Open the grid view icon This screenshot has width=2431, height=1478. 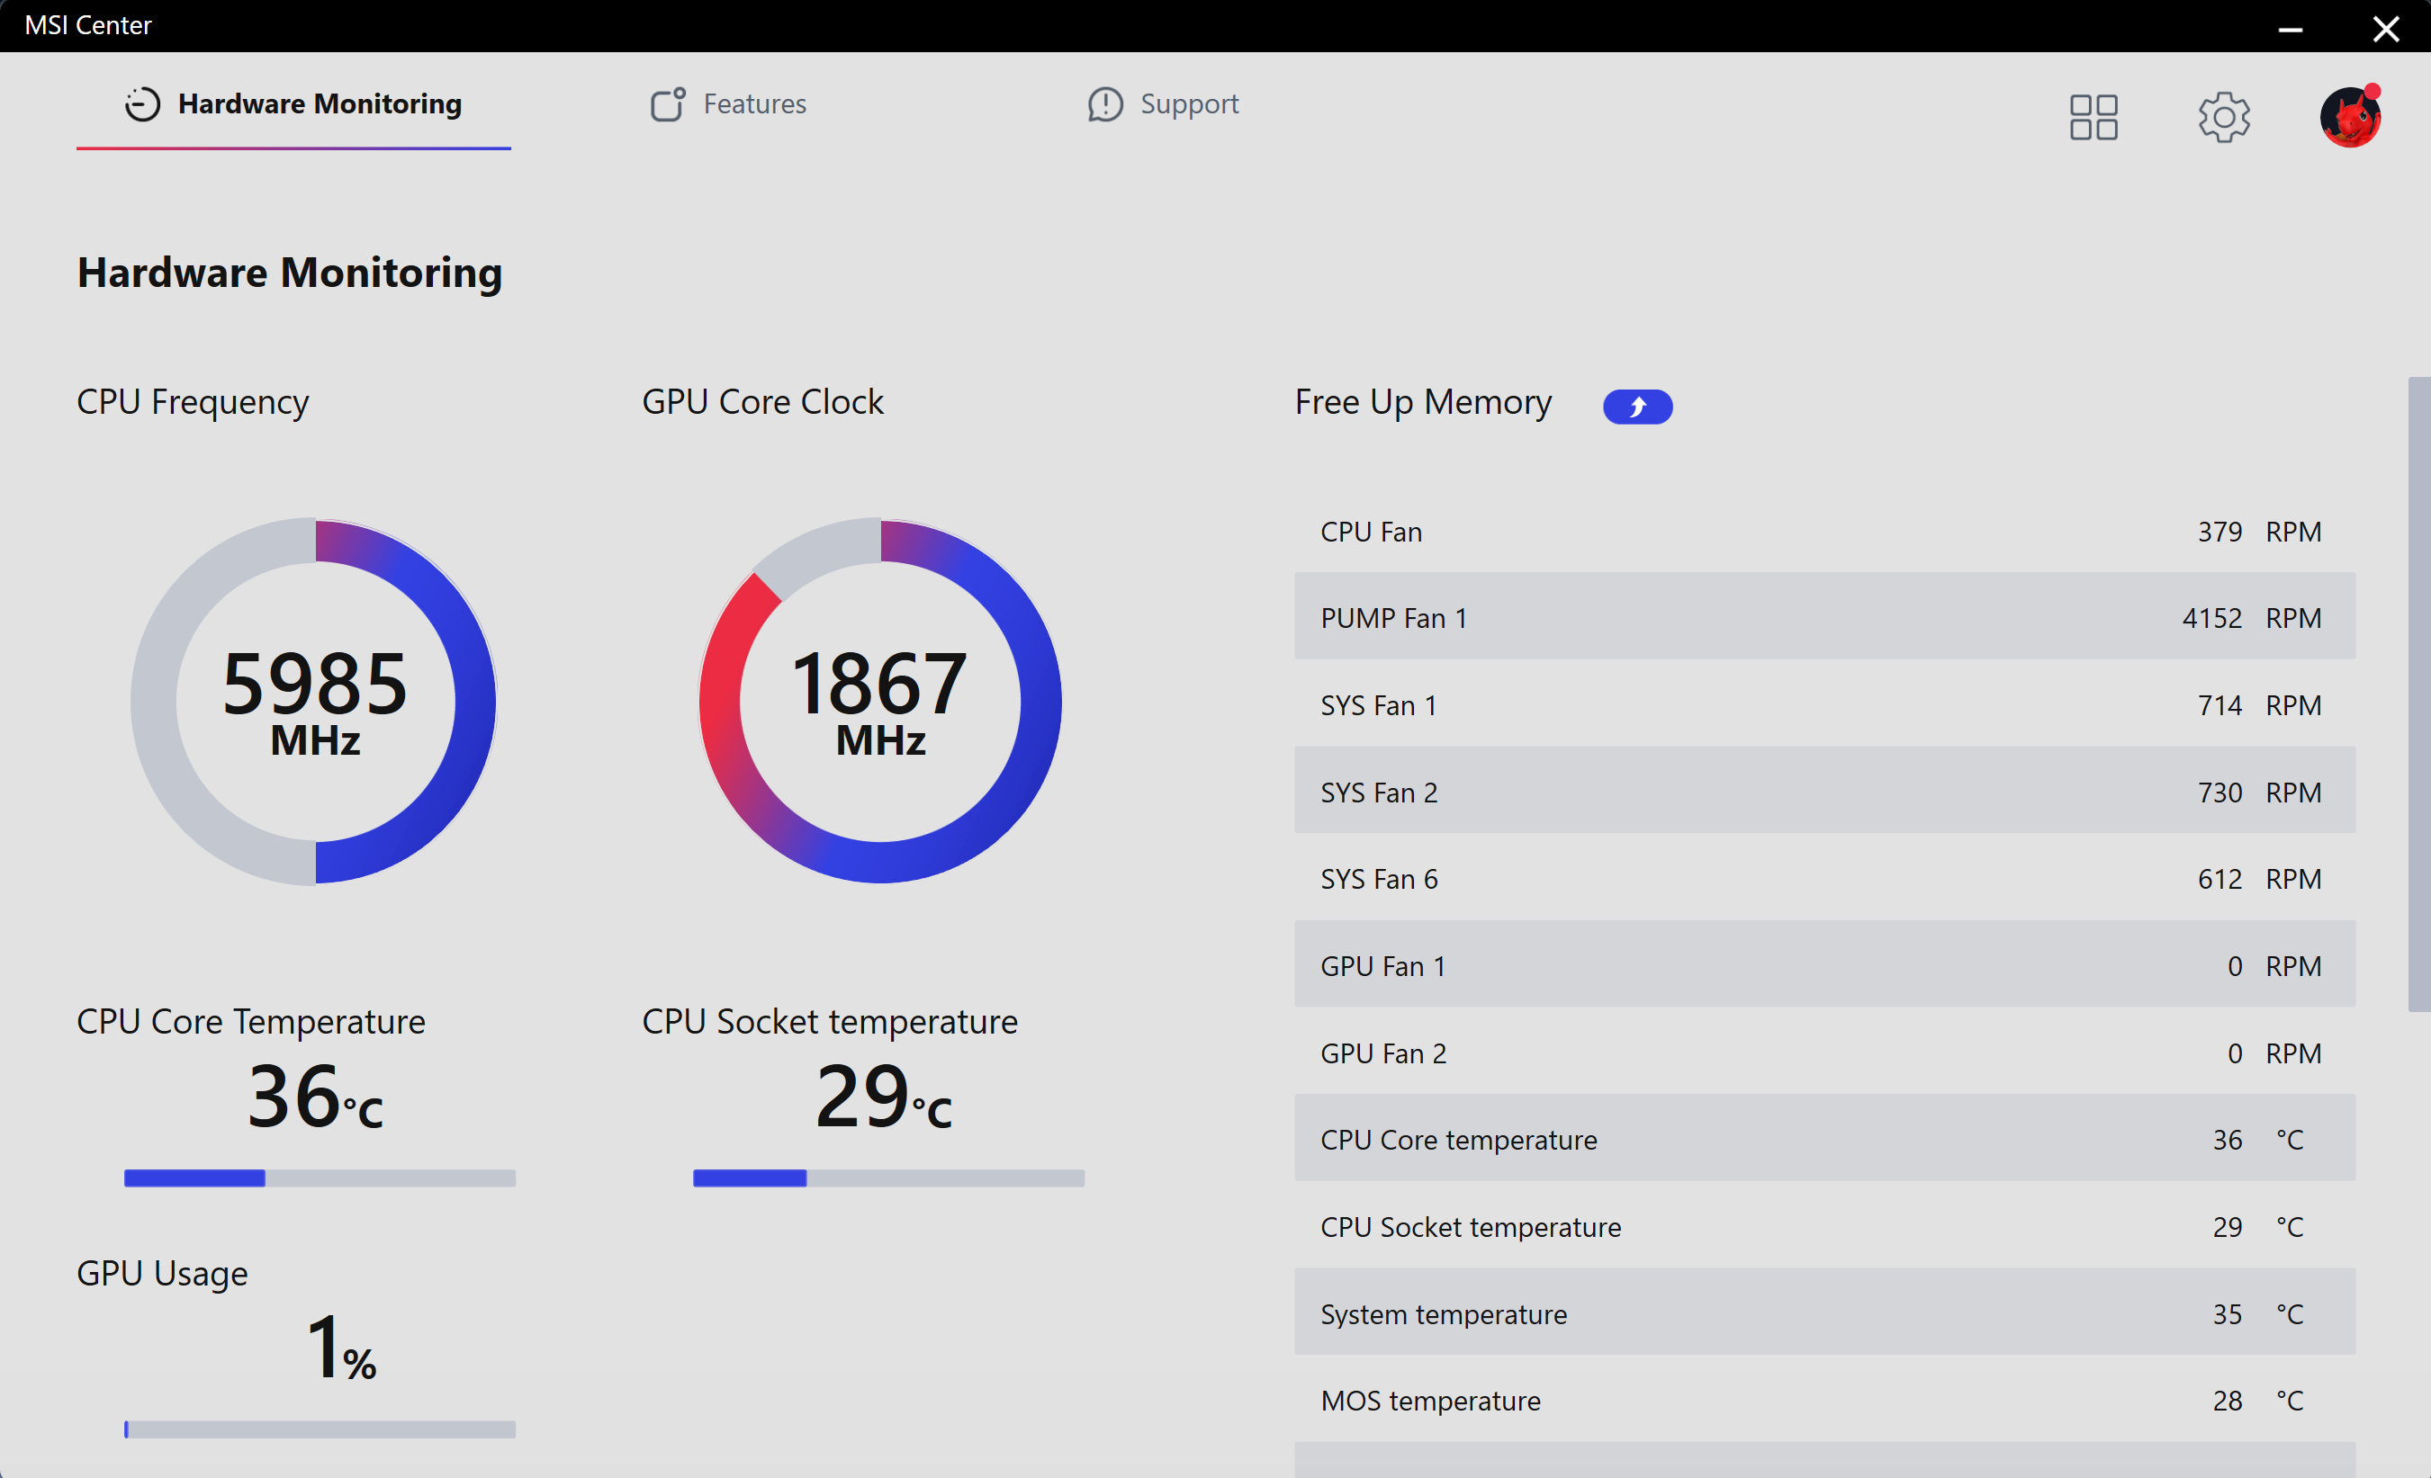(2093, 117)
